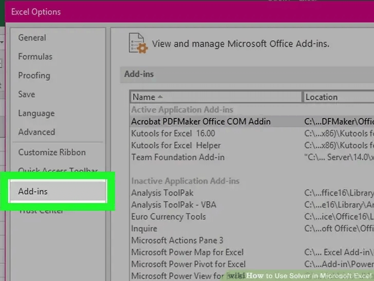Screen dimensions: 374x281
Task: Click location cell of Team Foundation Add-in
Action: (339, 157)
